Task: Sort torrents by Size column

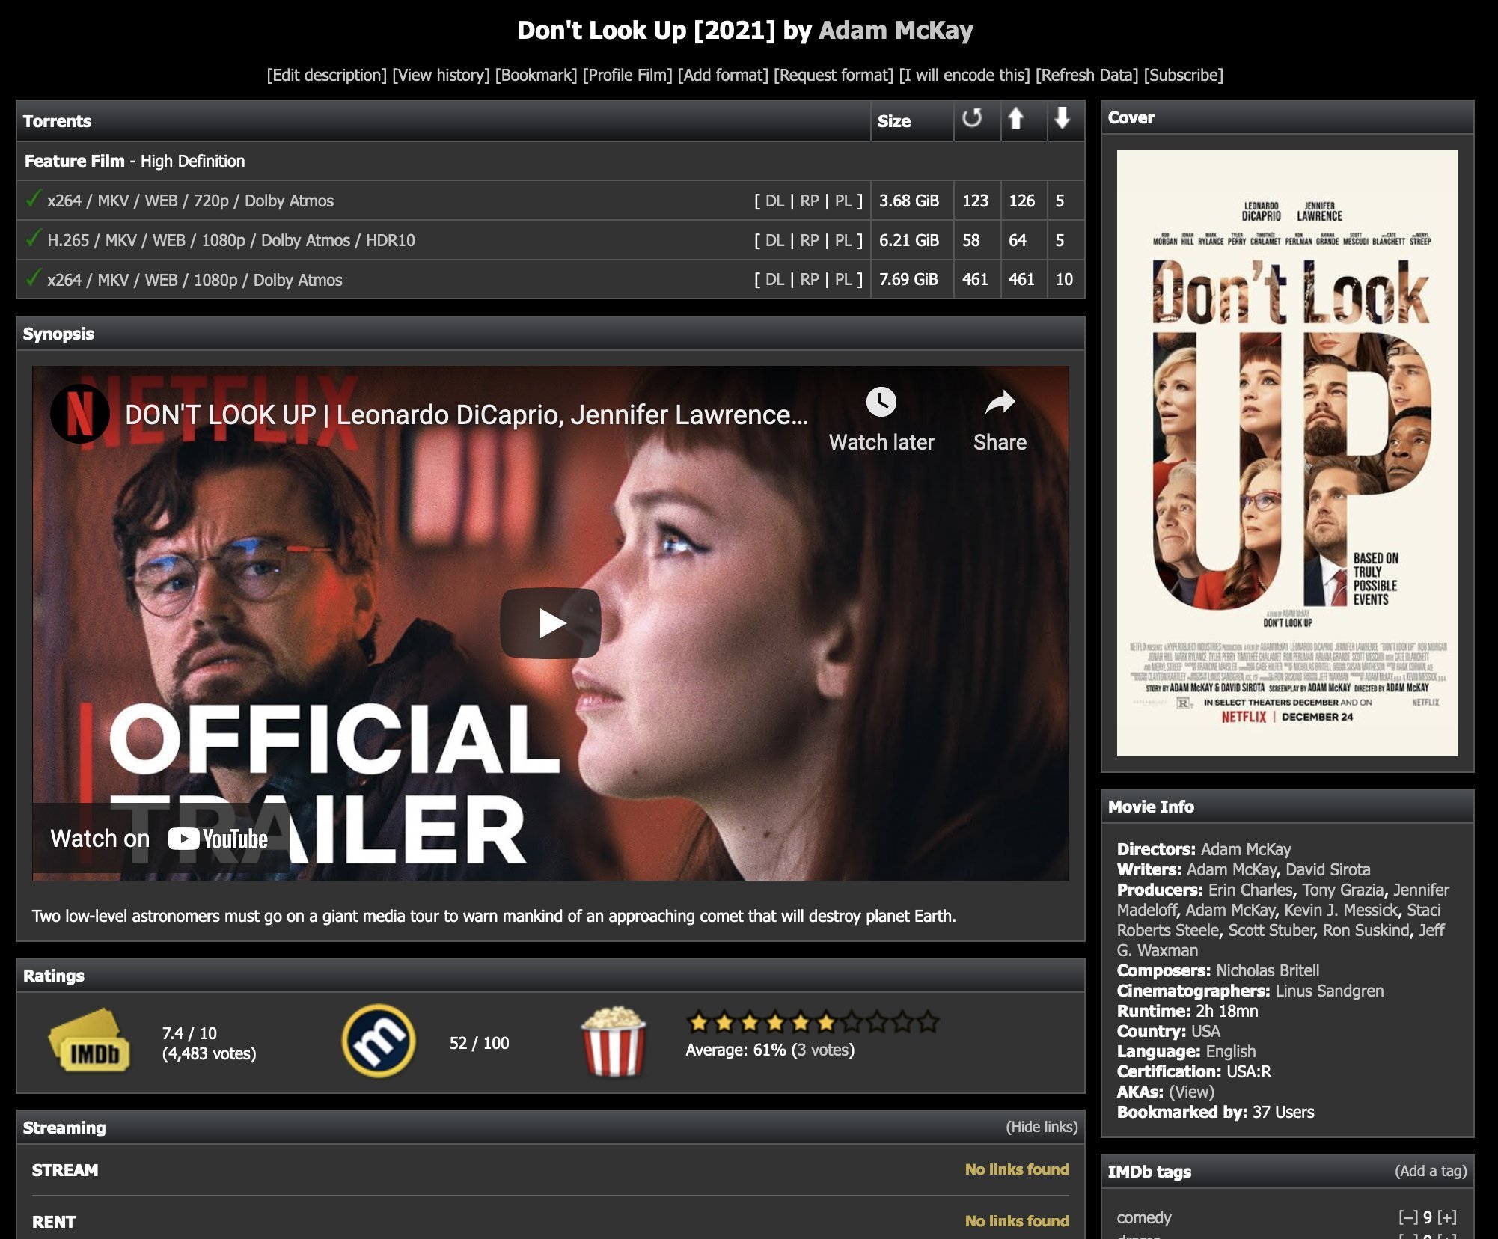Action: click(x=894, y=121)
